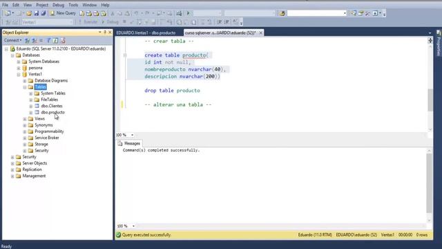This screenshot has width=442, height=249.
Task: Pin the Object Explorer panel with auto-hide icon
Action: click(x=105, y=33)
